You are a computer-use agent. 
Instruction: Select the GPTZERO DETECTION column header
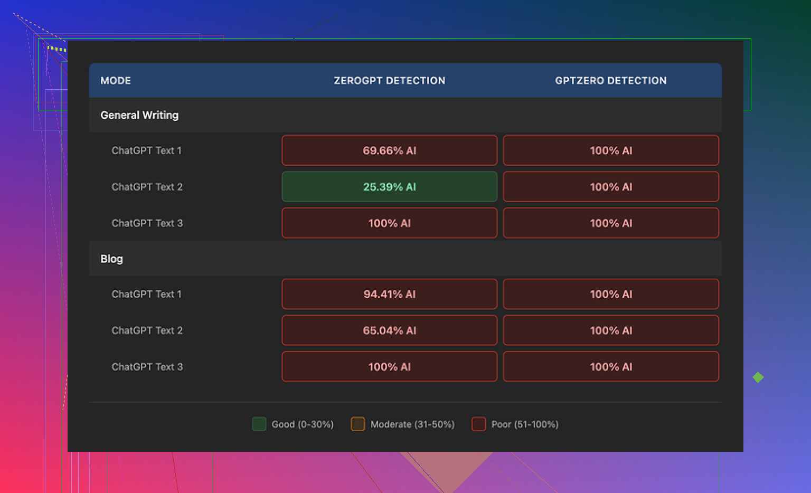click(x=610, y=81)
